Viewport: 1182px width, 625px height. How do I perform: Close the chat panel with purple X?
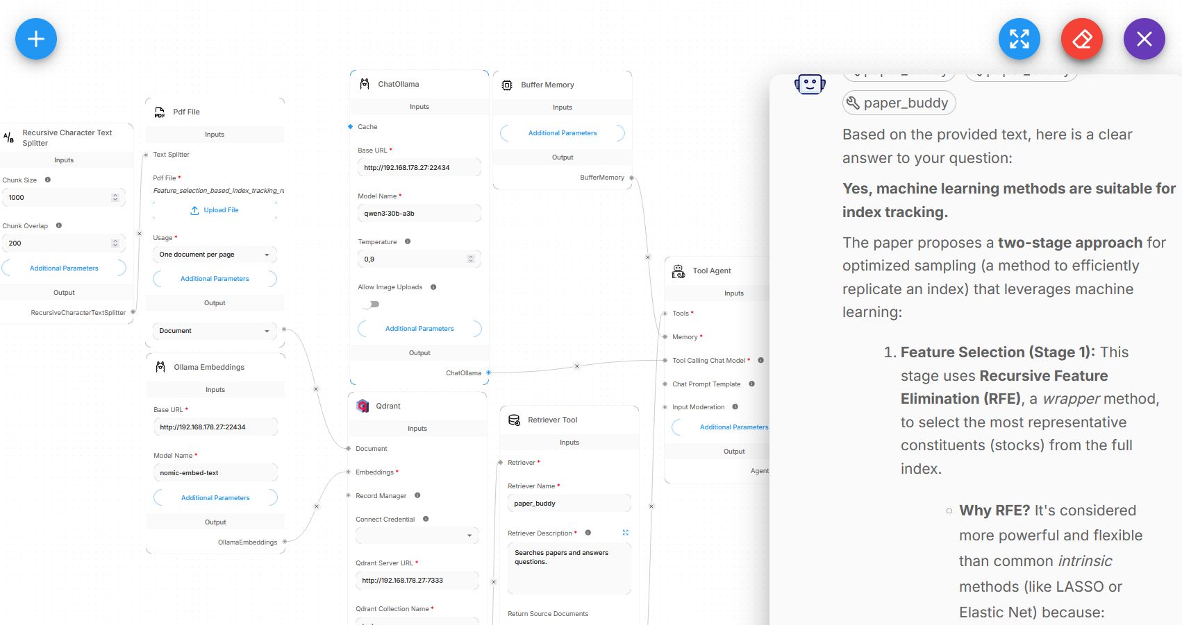pyautogui.click(x=1144, y=39)
